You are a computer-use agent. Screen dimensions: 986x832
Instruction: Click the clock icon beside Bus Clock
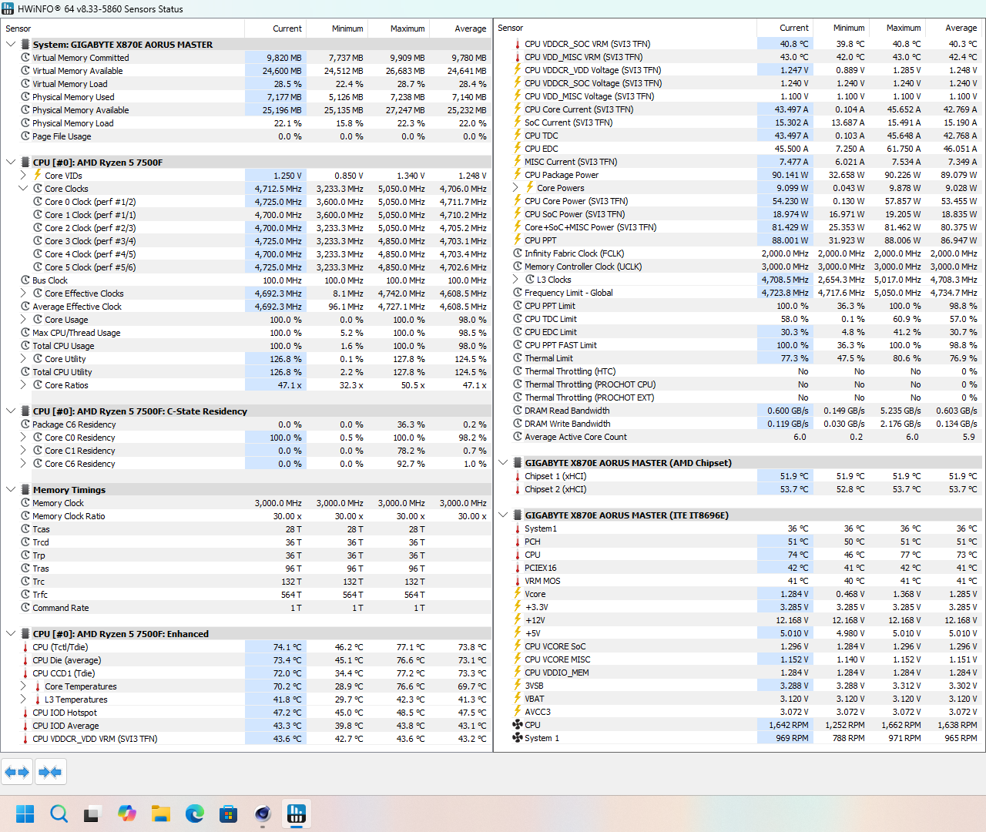tap(25, 280)
